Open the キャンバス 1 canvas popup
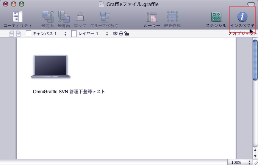 click(x=47, y=34)
